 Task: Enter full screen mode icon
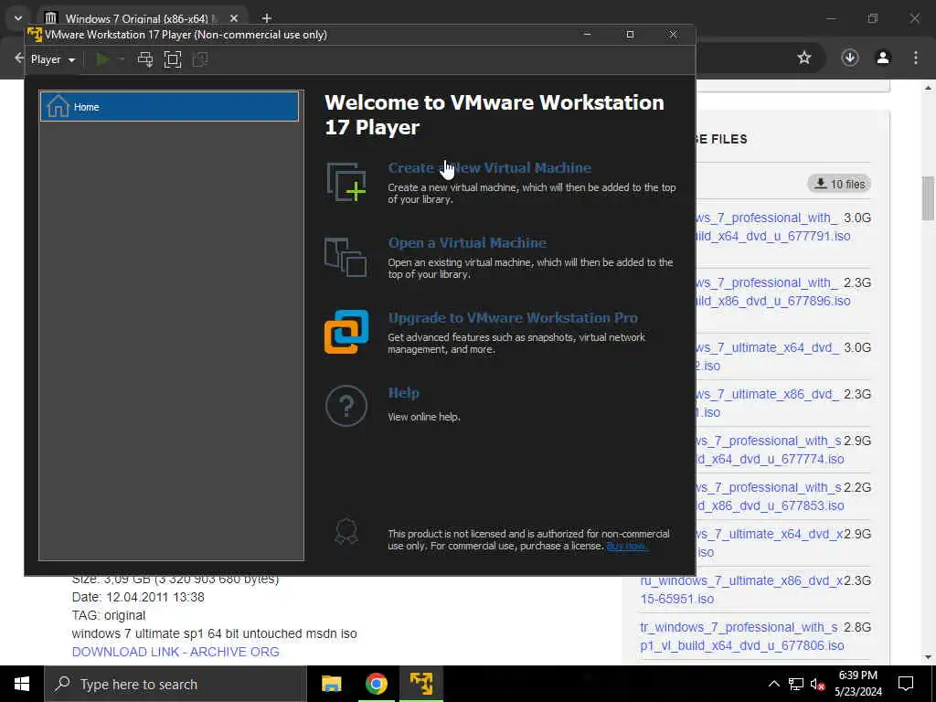pos(173,59)
